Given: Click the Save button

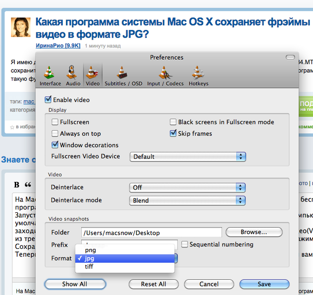Looking at the screenshot, I should pyautogui.click(x=264, y=284).
